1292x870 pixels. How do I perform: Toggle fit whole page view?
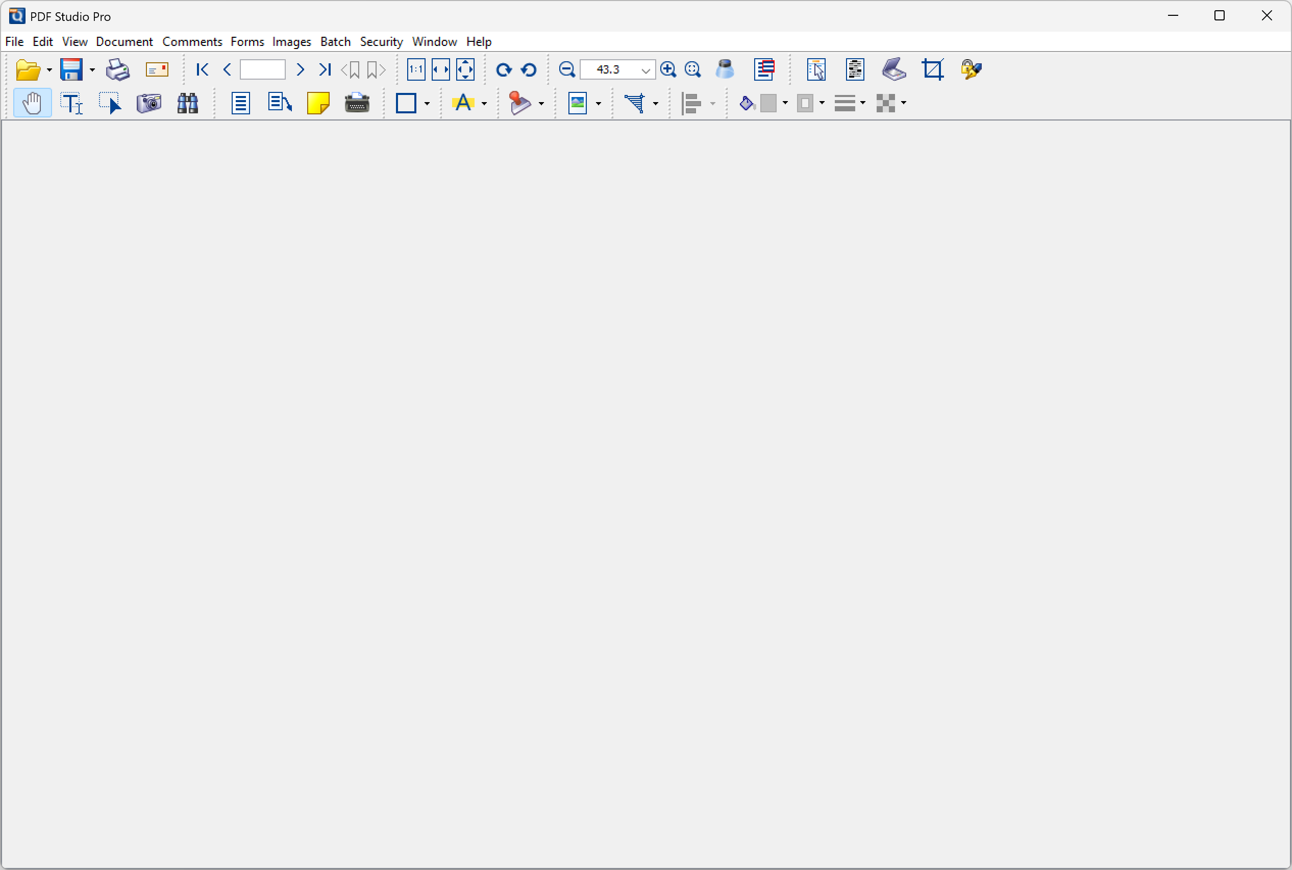(465, 69)
